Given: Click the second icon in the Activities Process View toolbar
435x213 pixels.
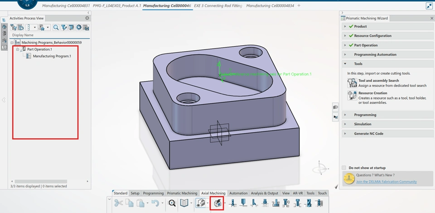Looking at the screenshot, I should coord(20,27).
